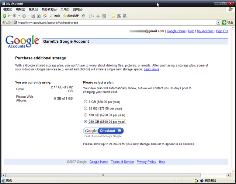The width and height of the screenshot is (236, 184).
Task: Open the 工具(T) Tools menu
Action: [x=65, y=9]
